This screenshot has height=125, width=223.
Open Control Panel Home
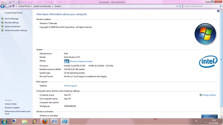tap(14, 13)
